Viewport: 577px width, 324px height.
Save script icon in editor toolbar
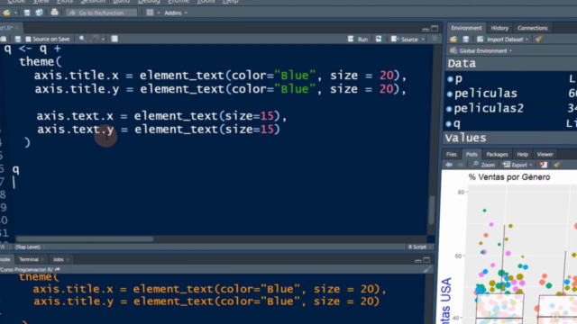pyautogui.click(x=18, y=39)
